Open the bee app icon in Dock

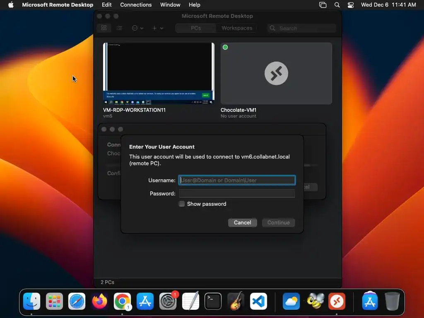(315, 301)
